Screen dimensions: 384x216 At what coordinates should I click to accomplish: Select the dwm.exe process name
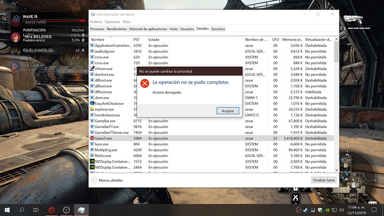coord(102,98)
